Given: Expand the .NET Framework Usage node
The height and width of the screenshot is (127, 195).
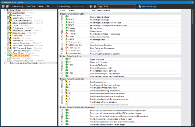Looking at the screenshot, I should [x=5, y=48].
